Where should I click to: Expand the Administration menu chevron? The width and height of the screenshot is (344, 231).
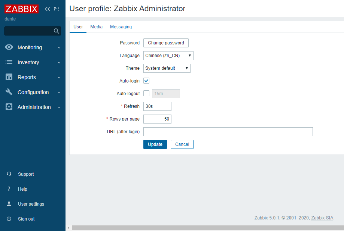click(x=59, y=107)
